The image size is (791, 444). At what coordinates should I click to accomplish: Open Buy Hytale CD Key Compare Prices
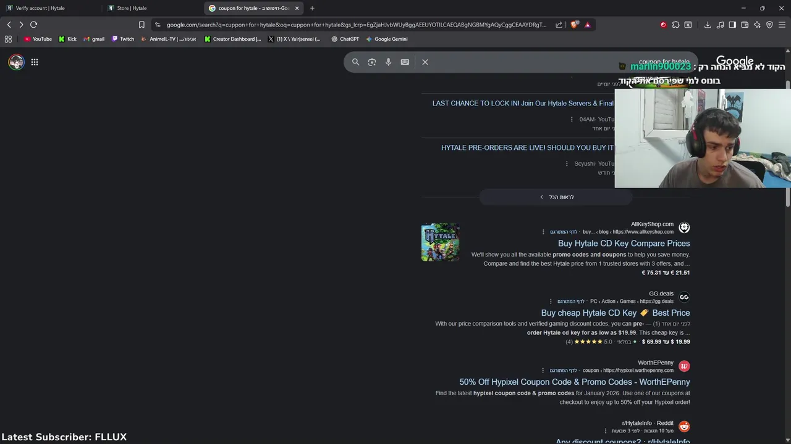tap(624, 244)
